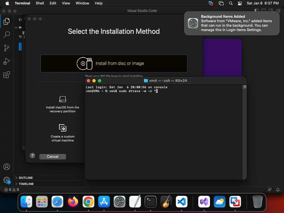
Task: Open Visual Studio from the Dock
Action: click(204, 201)
